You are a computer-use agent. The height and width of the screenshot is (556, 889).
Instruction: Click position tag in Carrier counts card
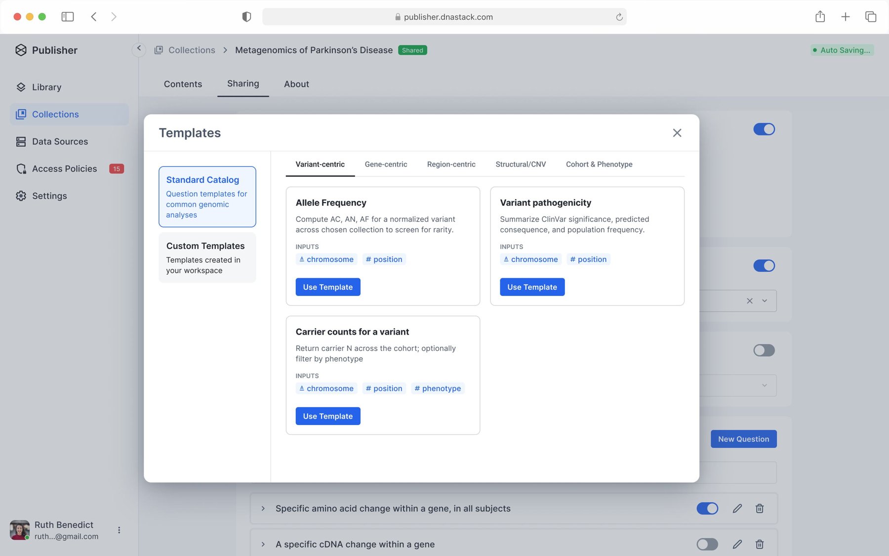point(384,388)
